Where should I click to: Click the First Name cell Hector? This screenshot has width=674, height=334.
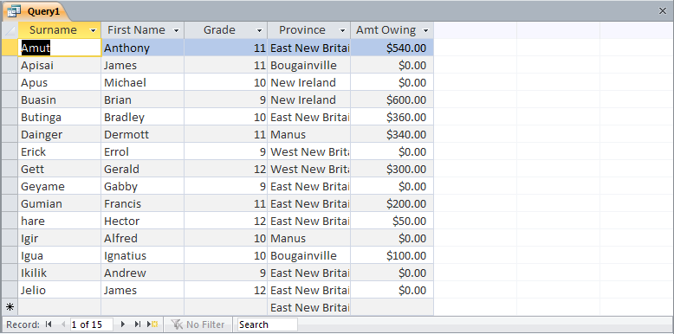[143, 222]
